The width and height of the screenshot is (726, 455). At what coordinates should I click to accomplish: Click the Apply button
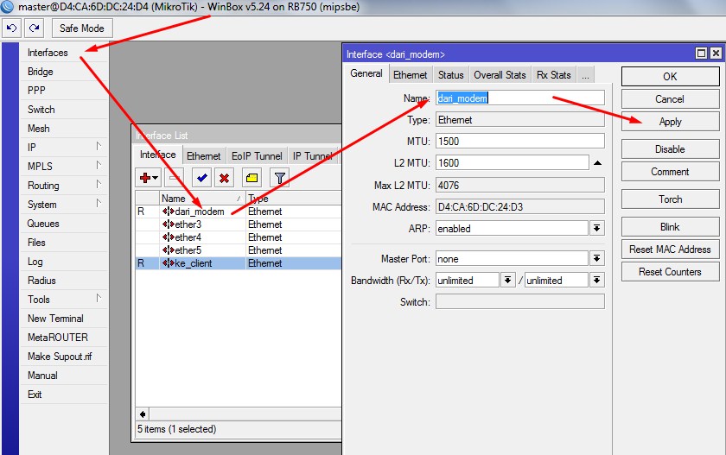point(670,122)
